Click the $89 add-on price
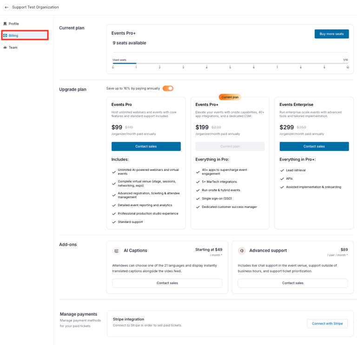 344,250
